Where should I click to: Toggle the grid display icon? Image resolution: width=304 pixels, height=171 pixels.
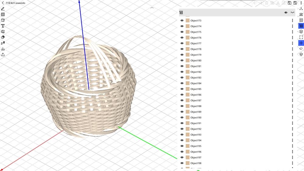(x=301, y=20)
